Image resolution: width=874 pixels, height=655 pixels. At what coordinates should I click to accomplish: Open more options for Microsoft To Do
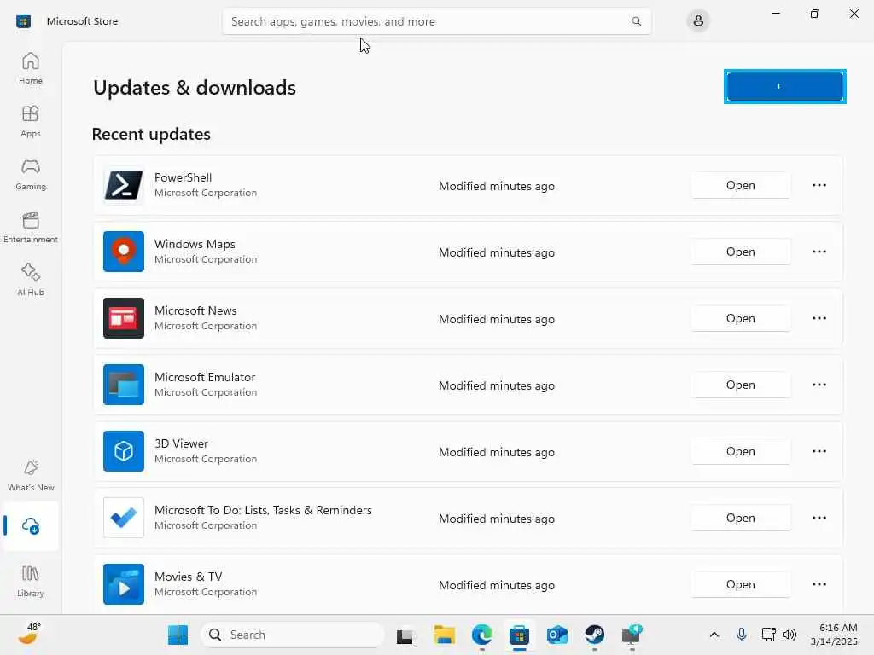819,518
